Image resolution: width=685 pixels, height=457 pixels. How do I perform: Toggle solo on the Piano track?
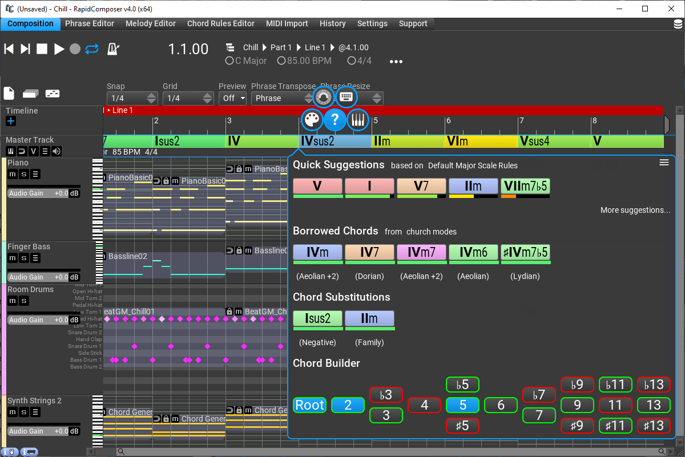tap(23, 174)
